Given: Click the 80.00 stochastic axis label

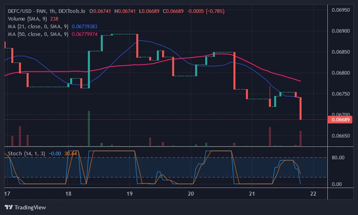Looking at the screenshot, I should point(337,157).
